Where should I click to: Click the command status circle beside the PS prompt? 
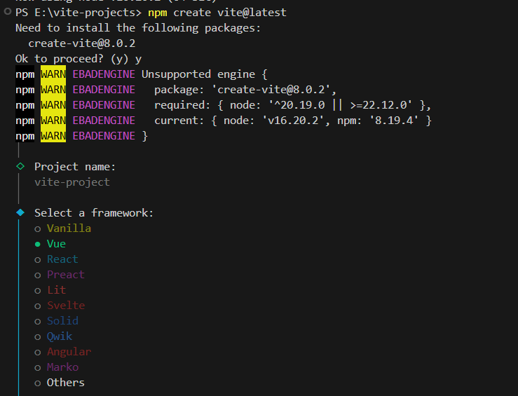click(8, 11)
